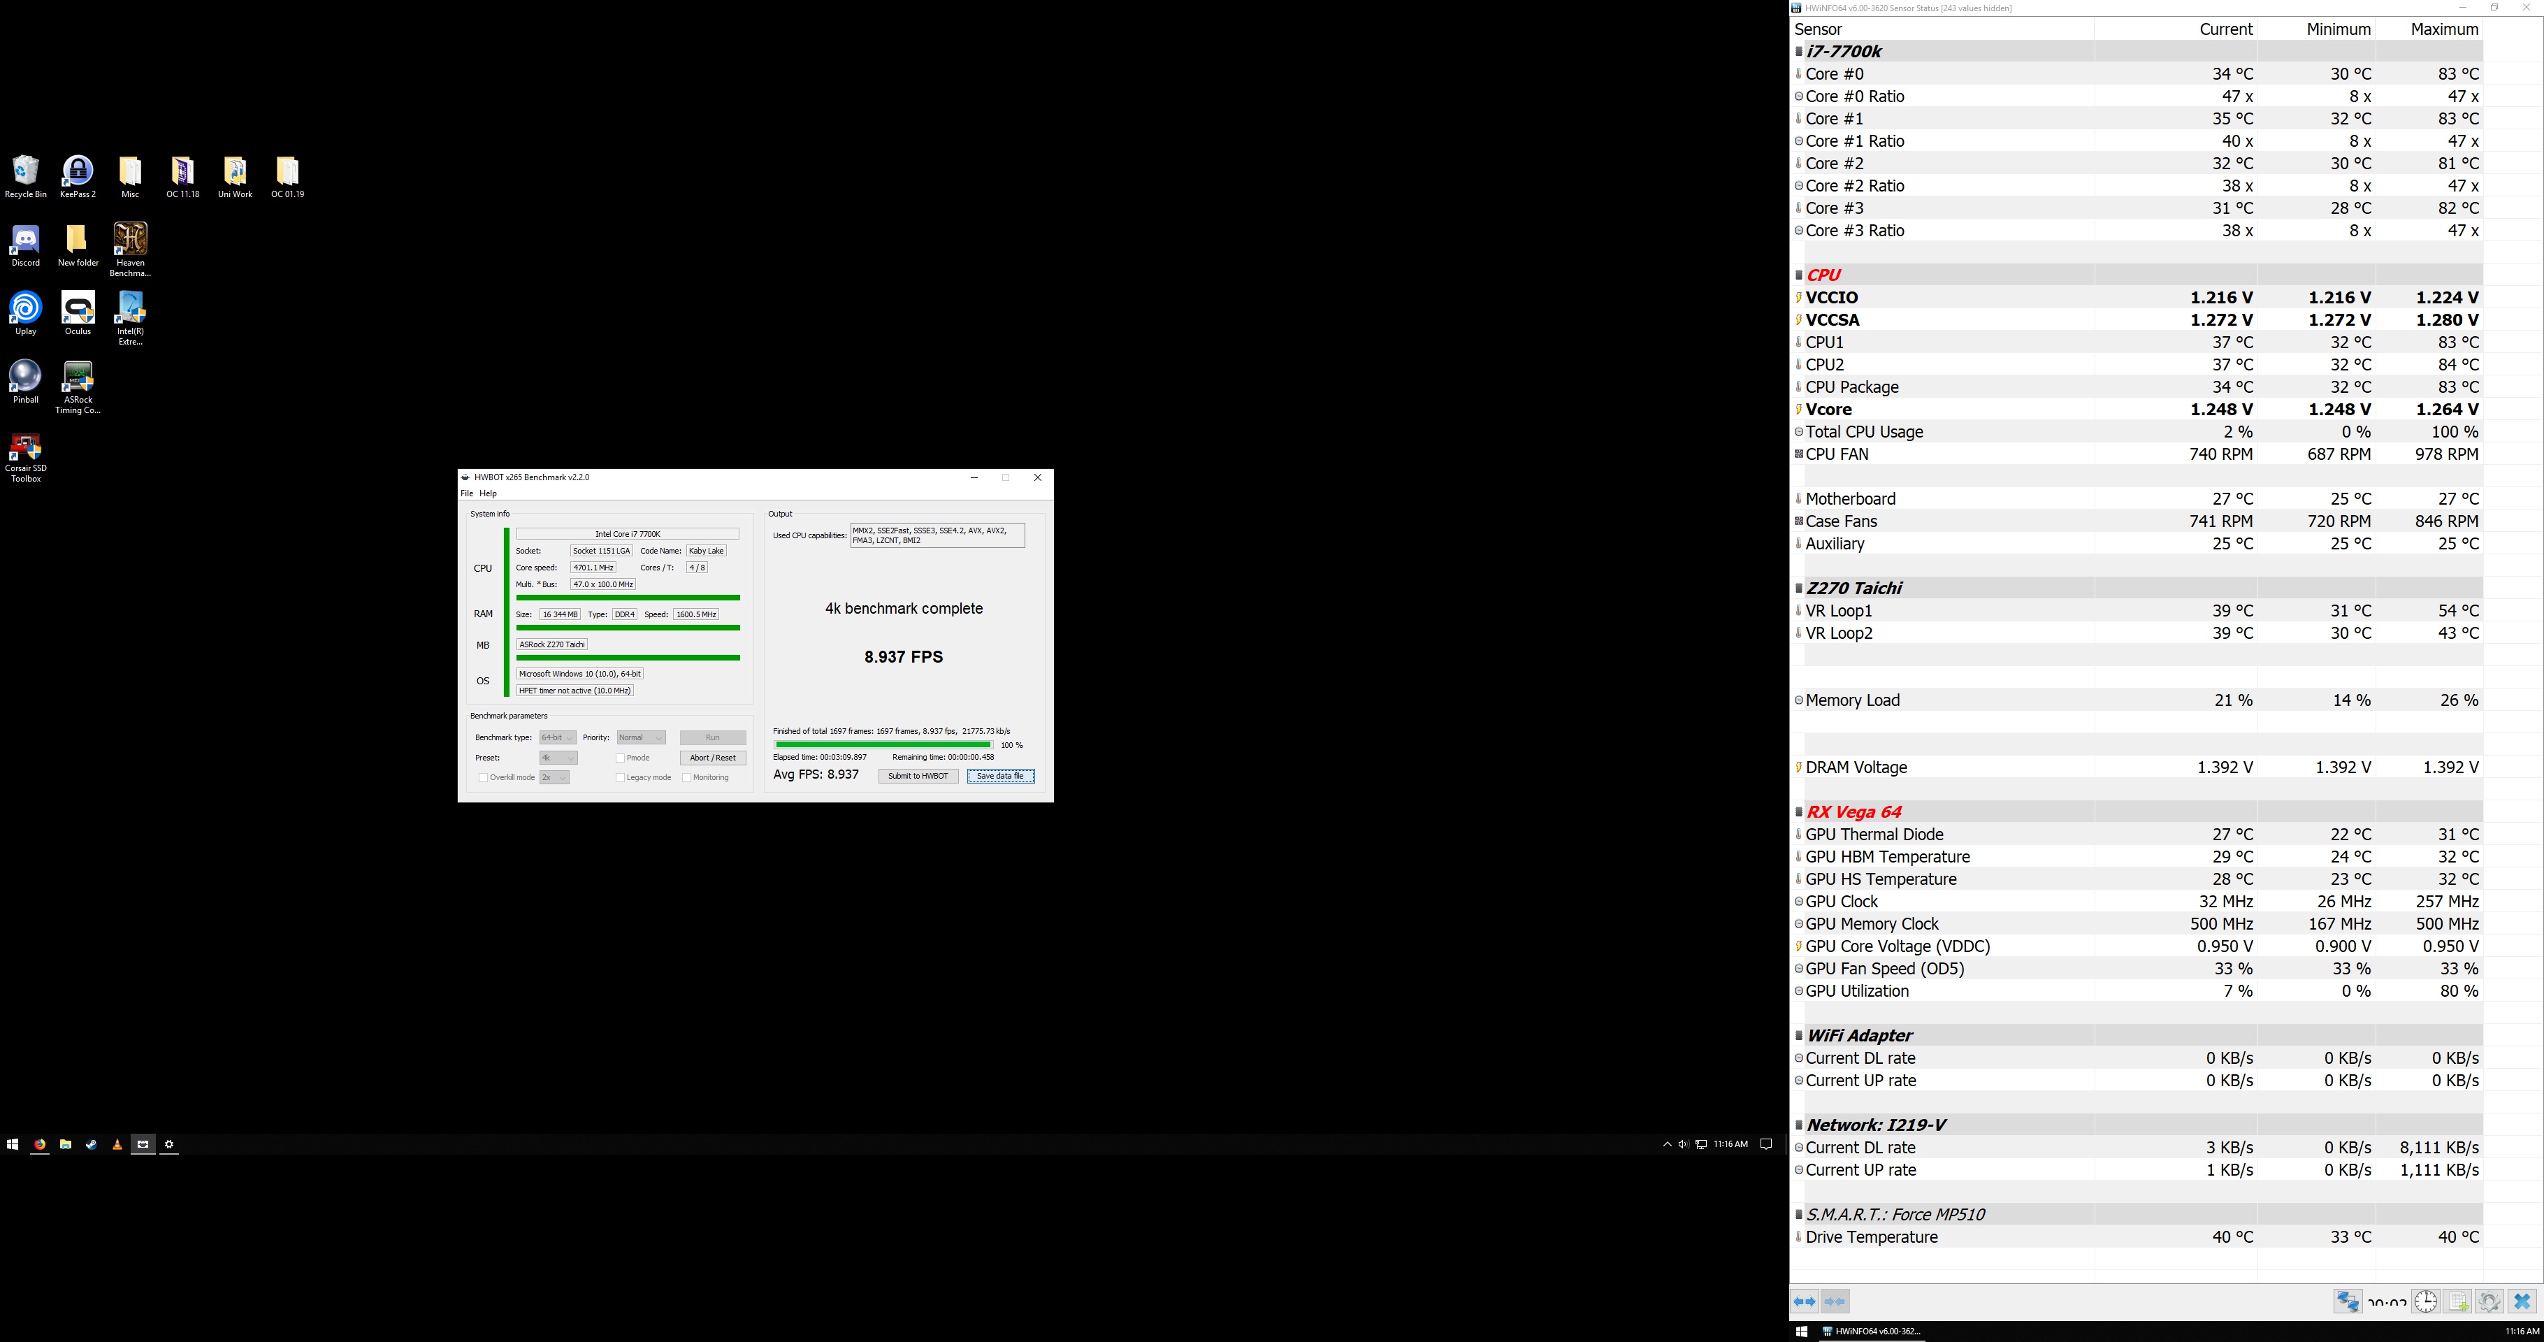Launch the Corsair SSD Toolbox shortcut

[26, 459]
